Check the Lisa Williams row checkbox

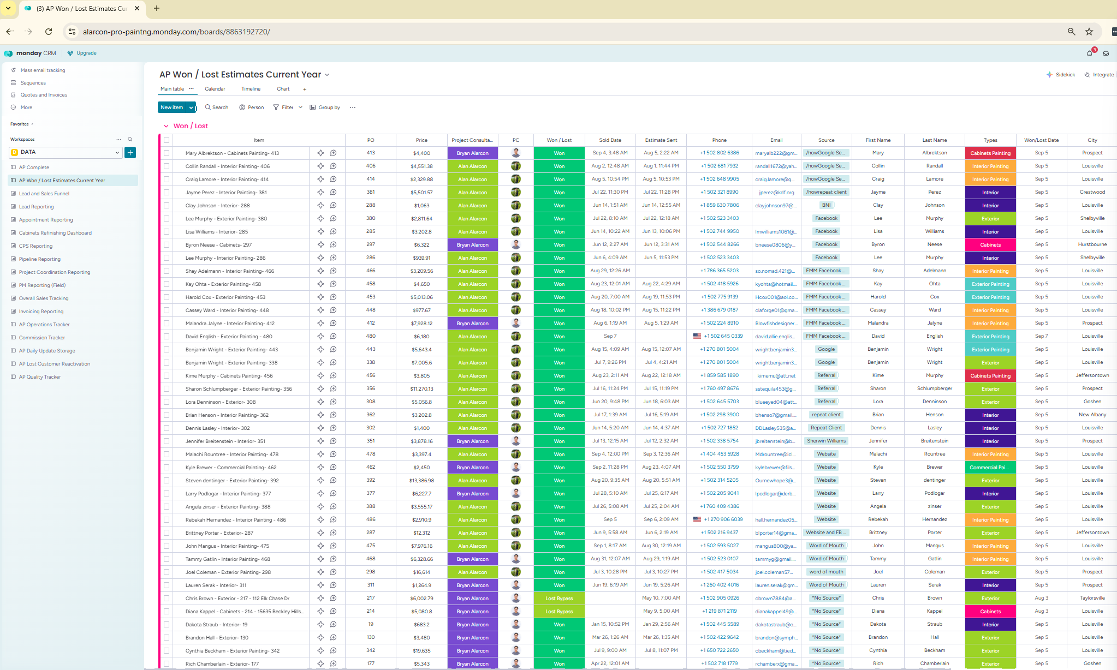[x=167, y=232]
